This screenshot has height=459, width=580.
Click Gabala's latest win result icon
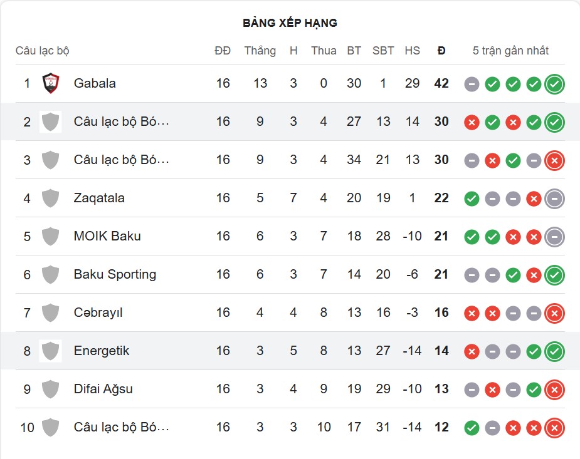(x=554, y=84)
